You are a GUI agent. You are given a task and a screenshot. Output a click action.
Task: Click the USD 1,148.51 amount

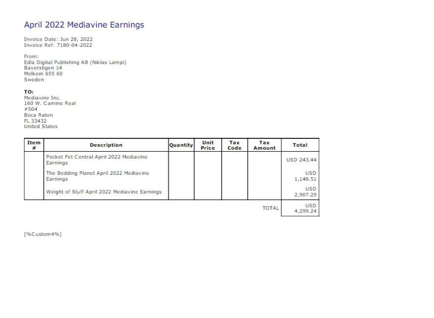click(x=306, y=176)
